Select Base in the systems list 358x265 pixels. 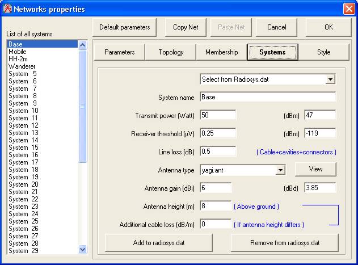click(43, 44)
